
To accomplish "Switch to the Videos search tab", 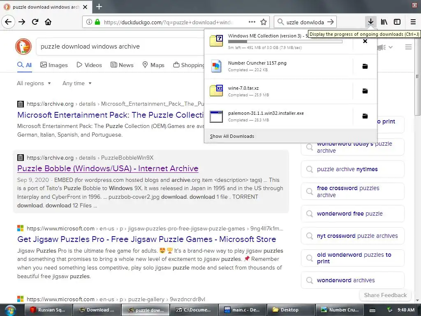I will point(89,65).
